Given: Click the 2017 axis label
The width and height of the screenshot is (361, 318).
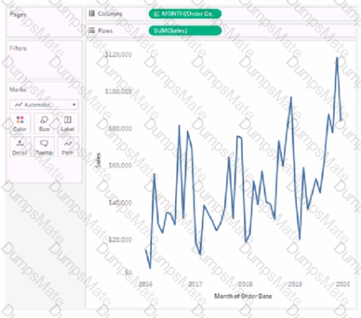Looking at the screenshot, I should point(196,284).
